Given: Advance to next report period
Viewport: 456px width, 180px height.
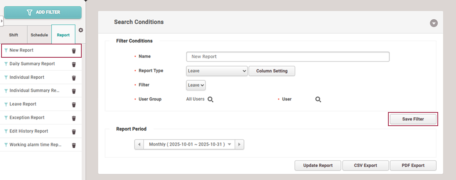Looking at the screenshot, I should [239, 145].
